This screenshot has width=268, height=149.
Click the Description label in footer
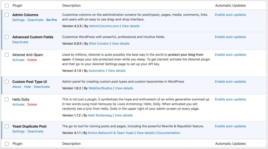(x=71, y=144)
